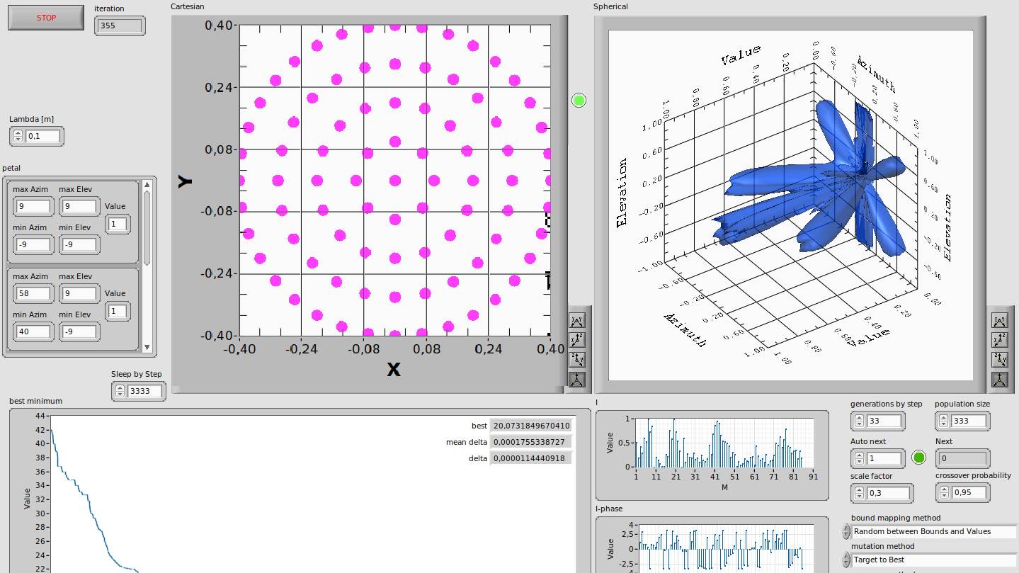Click scale factor field showing 0,3
The image size is (1019, 573).
pyautogui.click(x=888, y=493)
